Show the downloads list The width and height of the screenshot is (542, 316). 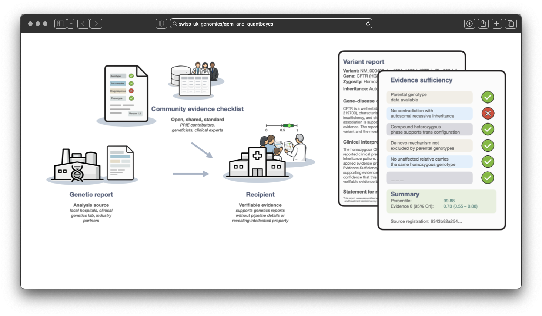click(x=469, y=24)
